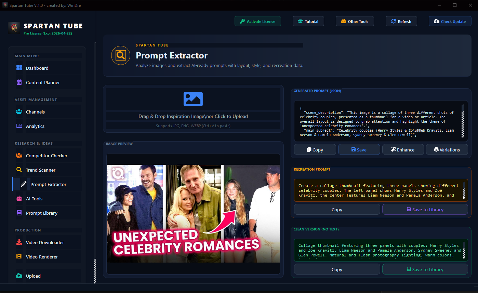Viewport: 478px width, 293px height.
Task: Click the Analytics bar chart icon
Action: click(19, 126)
